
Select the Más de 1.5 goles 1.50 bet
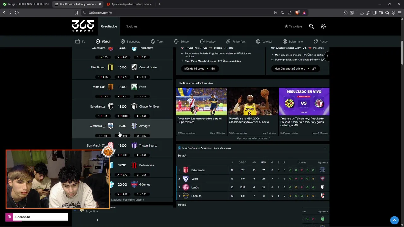pyautogui.click(x=200, y=68)
